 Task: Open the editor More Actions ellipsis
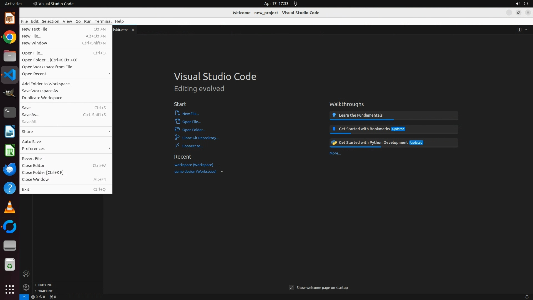coord(527,30)
